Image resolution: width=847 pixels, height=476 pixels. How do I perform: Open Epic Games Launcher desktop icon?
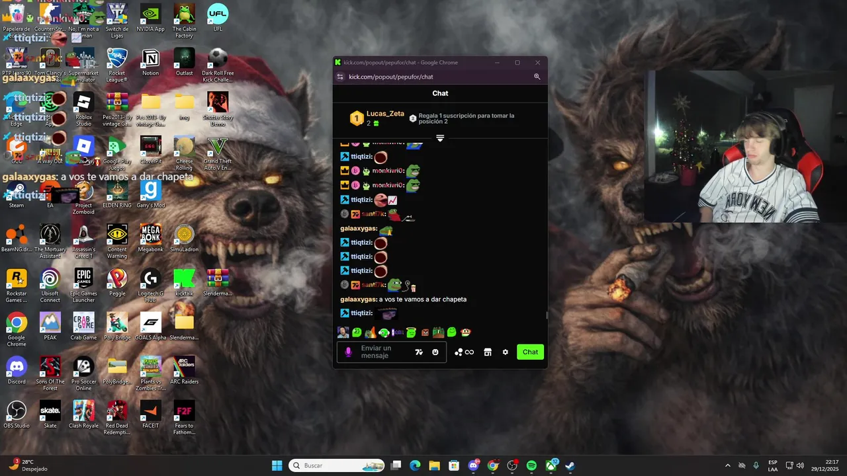[83, 286]
